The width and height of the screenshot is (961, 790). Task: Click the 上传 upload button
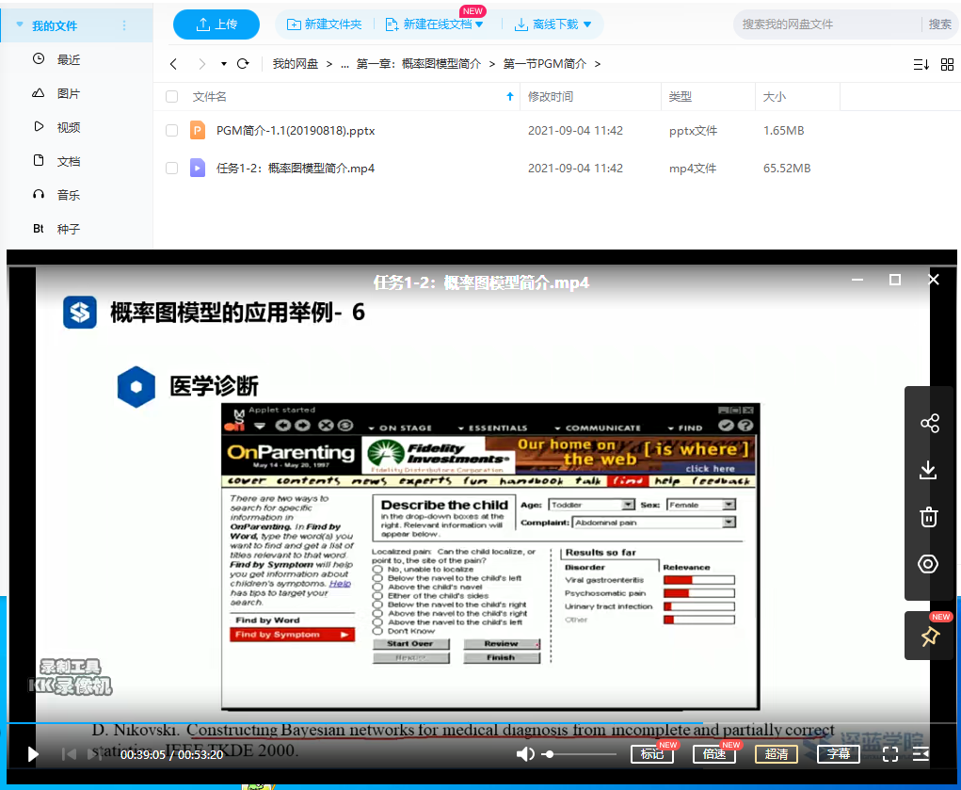click(x=216, y=24)
